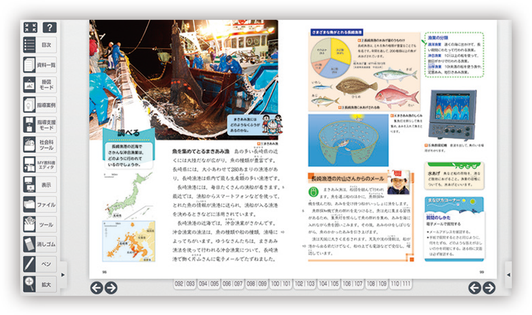Viewport: 532px width, 315px height.
Task: Open the MY教科書エディタ editor
Action: pyautogui.click(x=40, y=164)
